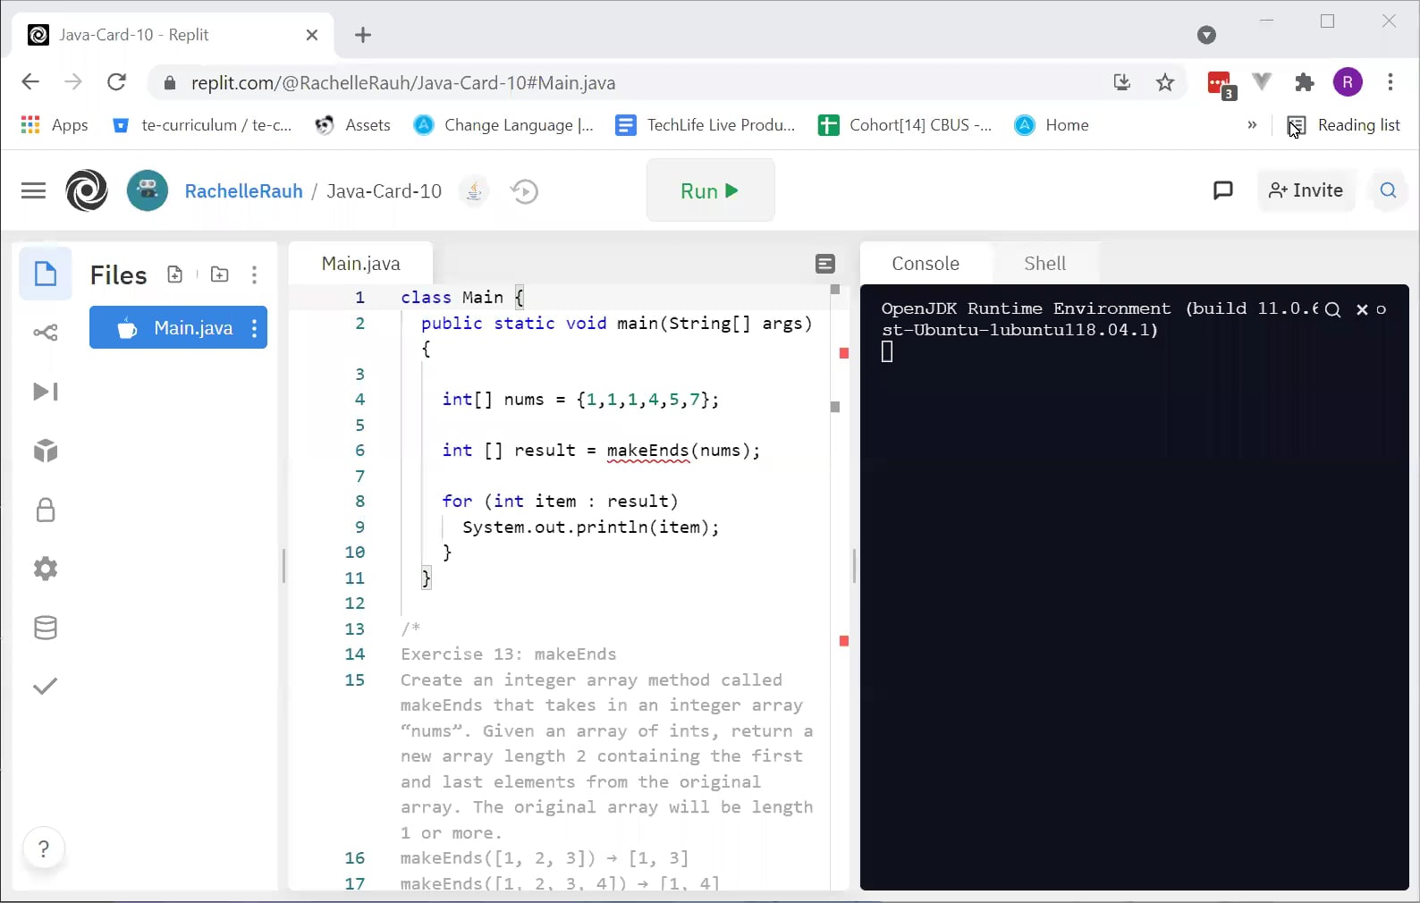Click the Add folder icon

click(219, 274)
